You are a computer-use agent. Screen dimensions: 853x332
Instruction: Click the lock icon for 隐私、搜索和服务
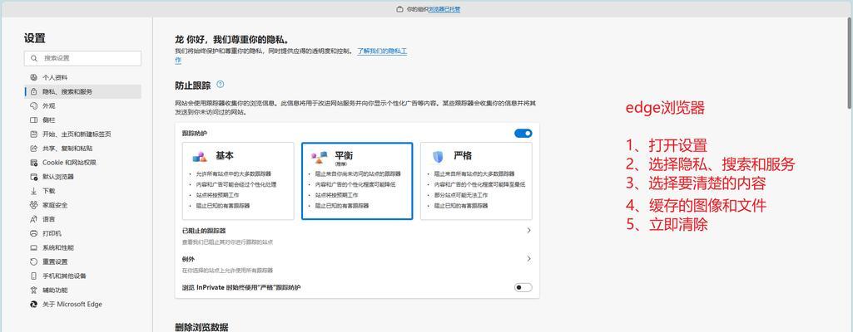[33, 91]
